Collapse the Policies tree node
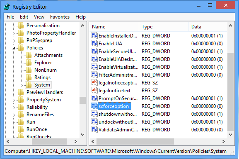 point(14,48)
